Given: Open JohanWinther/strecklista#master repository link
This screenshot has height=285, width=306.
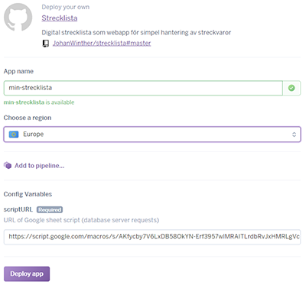Looking at the screenshot, I should (x=102, y=43).
